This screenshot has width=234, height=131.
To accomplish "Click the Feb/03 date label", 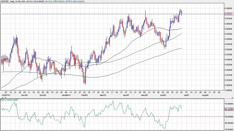I will click(x=84, y=95).
